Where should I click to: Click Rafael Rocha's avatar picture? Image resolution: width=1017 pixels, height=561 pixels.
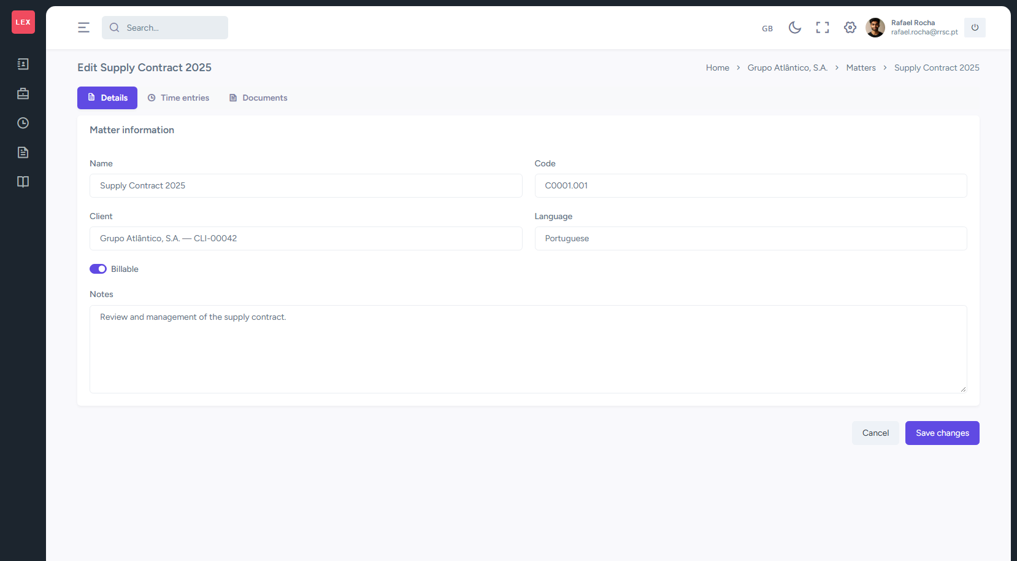tap(875, 28)
